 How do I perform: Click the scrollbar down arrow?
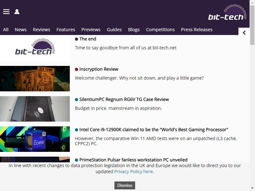252,188
